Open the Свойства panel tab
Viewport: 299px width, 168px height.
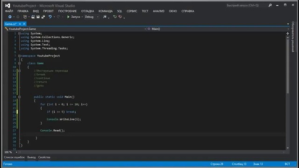tap(44, 157)
